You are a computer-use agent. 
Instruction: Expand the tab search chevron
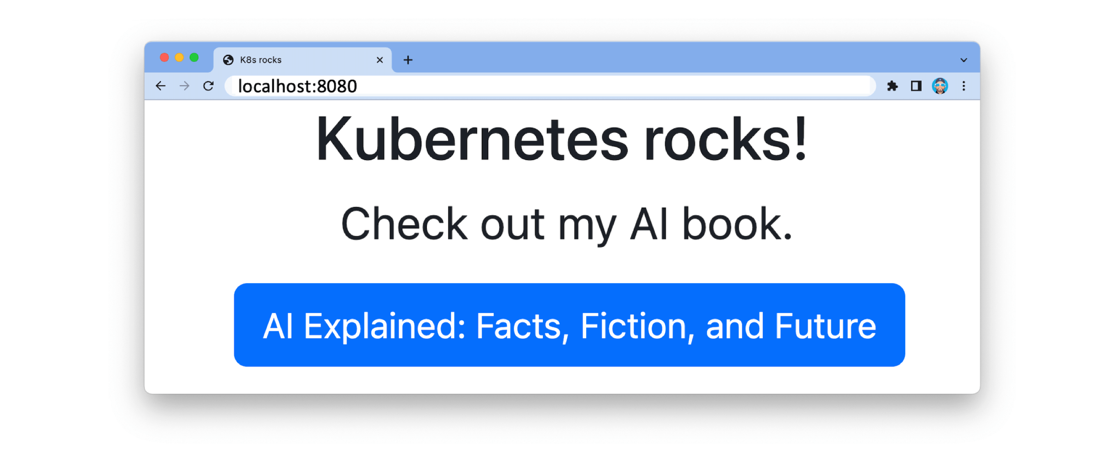point(964,60)
